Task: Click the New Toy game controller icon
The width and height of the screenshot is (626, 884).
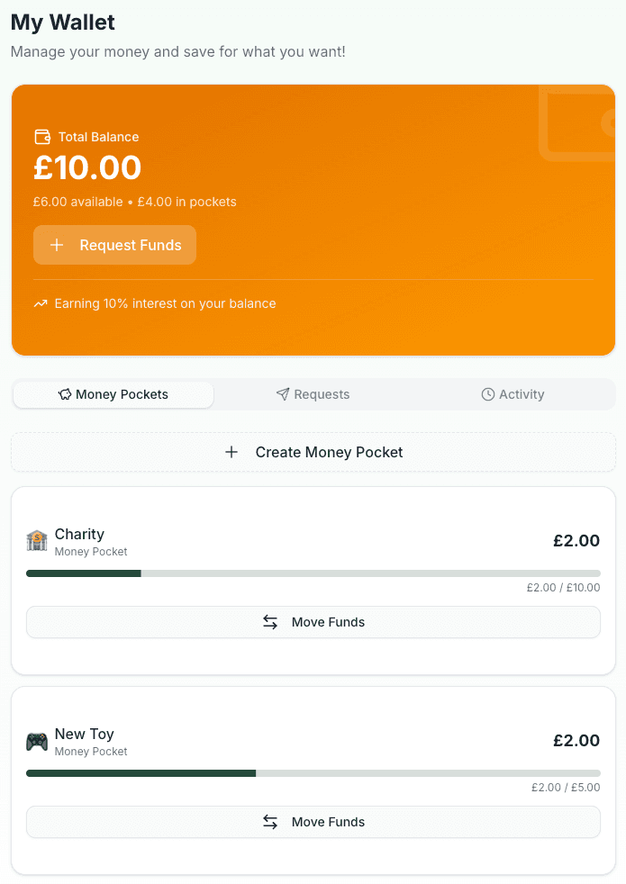Action: [x=37, y=742]
